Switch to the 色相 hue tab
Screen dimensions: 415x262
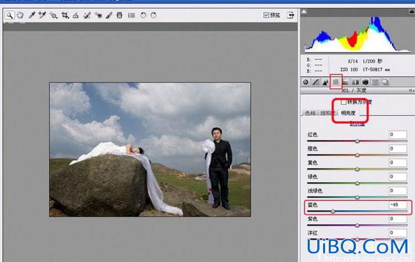click(310, 113)
